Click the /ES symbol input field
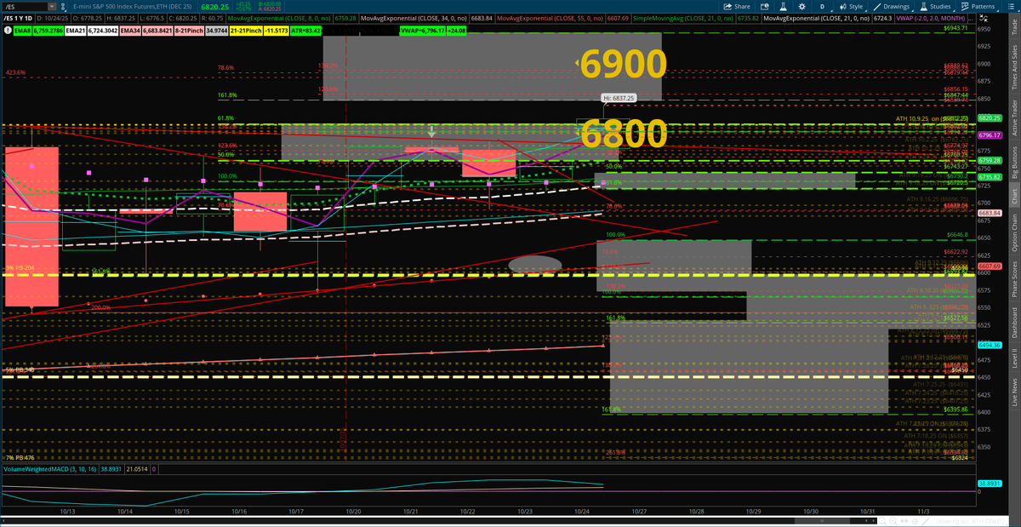This screenshot has height=527, width=1021. 26,7
